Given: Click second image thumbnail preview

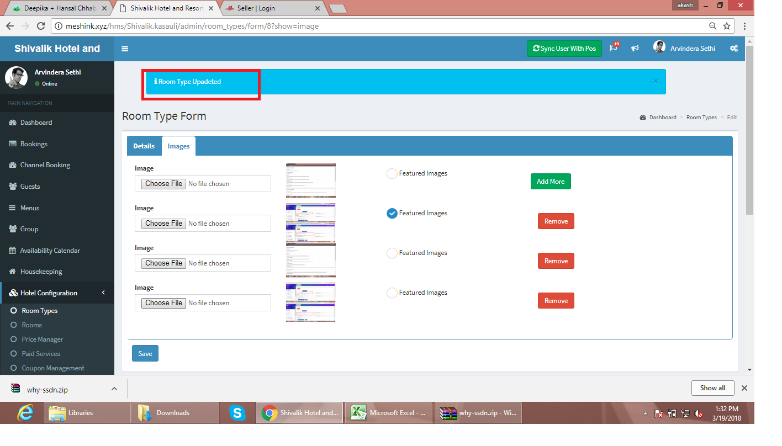Looking at the screenshot, I should [311, 222].
